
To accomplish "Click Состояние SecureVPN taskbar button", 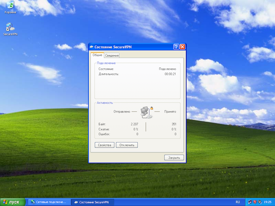I will 93,202.
